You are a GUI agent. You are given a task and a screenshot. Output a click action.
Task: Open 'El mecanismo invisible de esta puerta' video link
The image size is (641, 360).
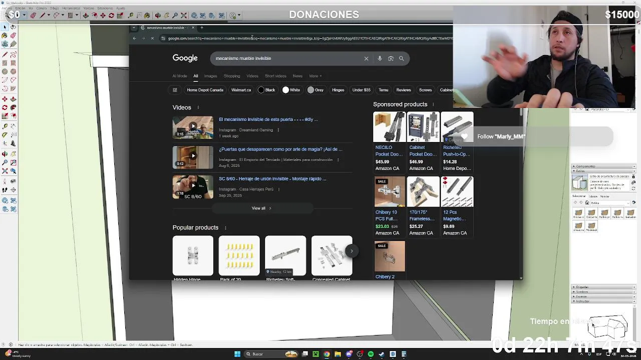click(268, 119)
